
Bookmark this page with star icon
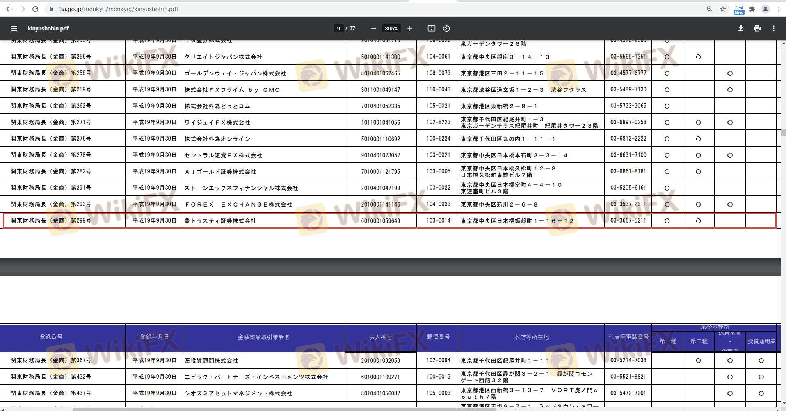click(723, 9)
